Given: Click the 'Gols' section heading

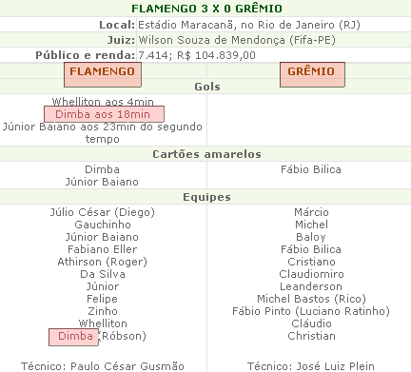Looking at the screenshot, I should tap(207, 87).
